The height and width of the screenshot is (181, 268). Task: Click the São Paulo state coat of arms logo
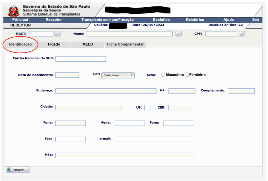(13, 11)
